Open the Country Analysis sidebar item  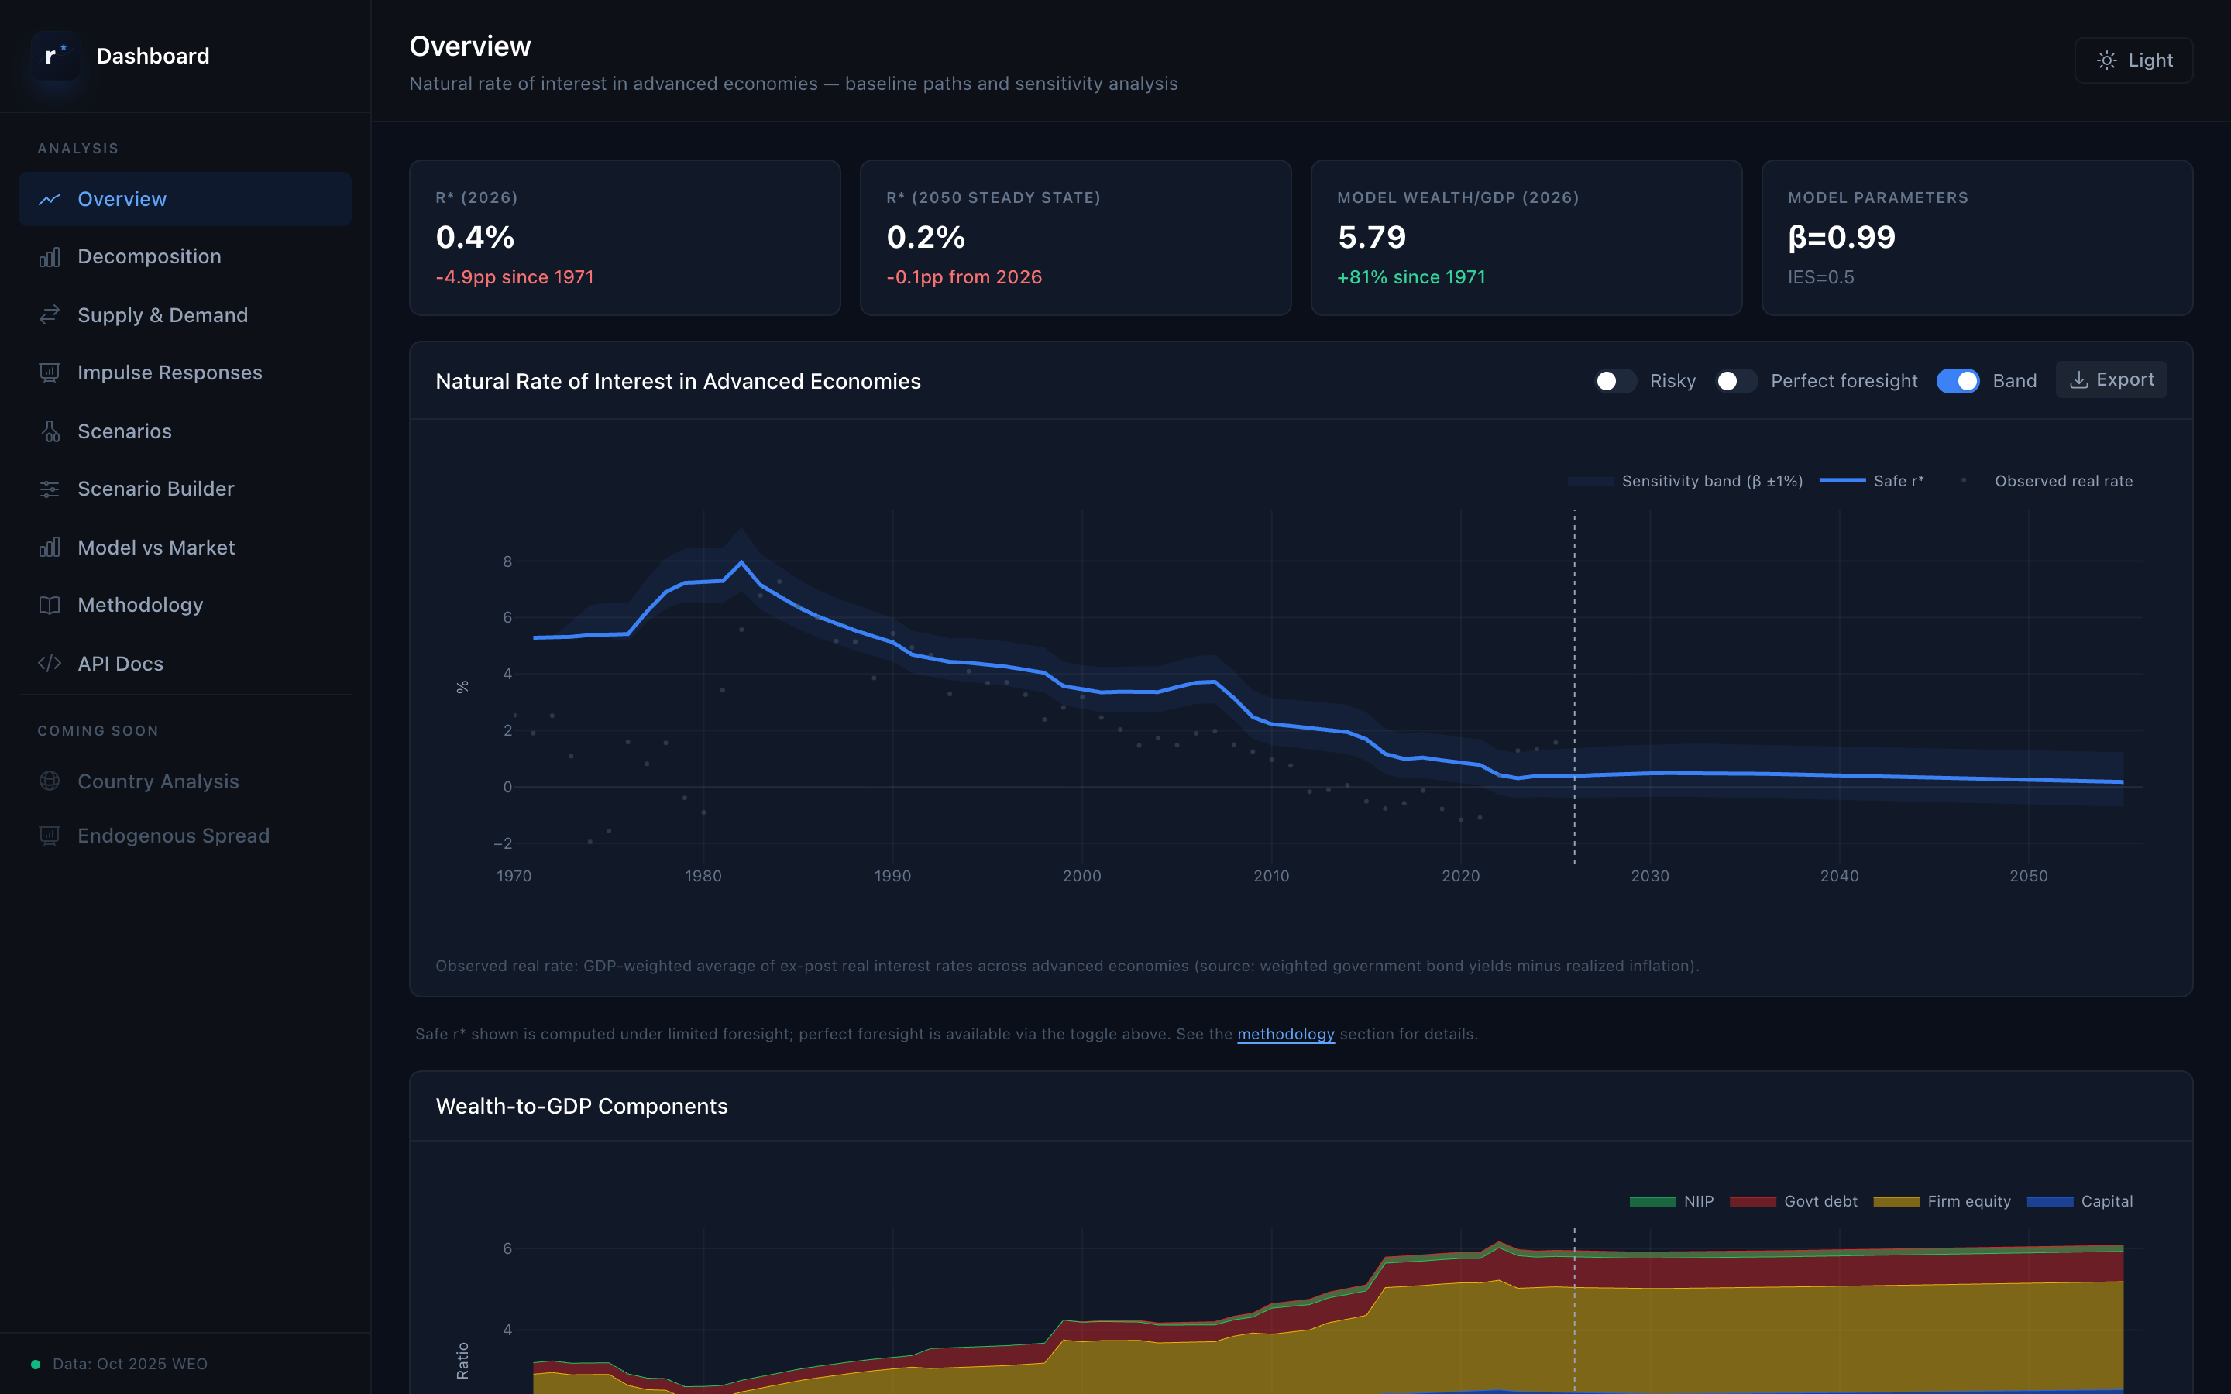point(158,782)
